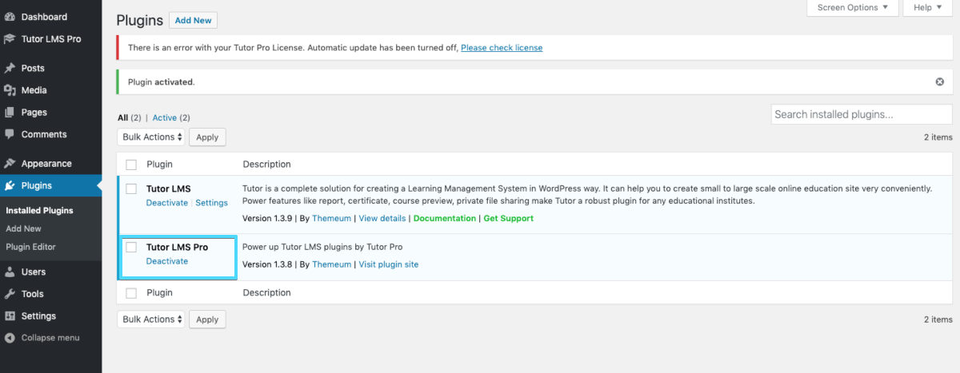This screenshot has height=373, width=960.
Task: Click the Add New button beside the Plugins title
Action: pyautogui.click(x=193, y=20)
